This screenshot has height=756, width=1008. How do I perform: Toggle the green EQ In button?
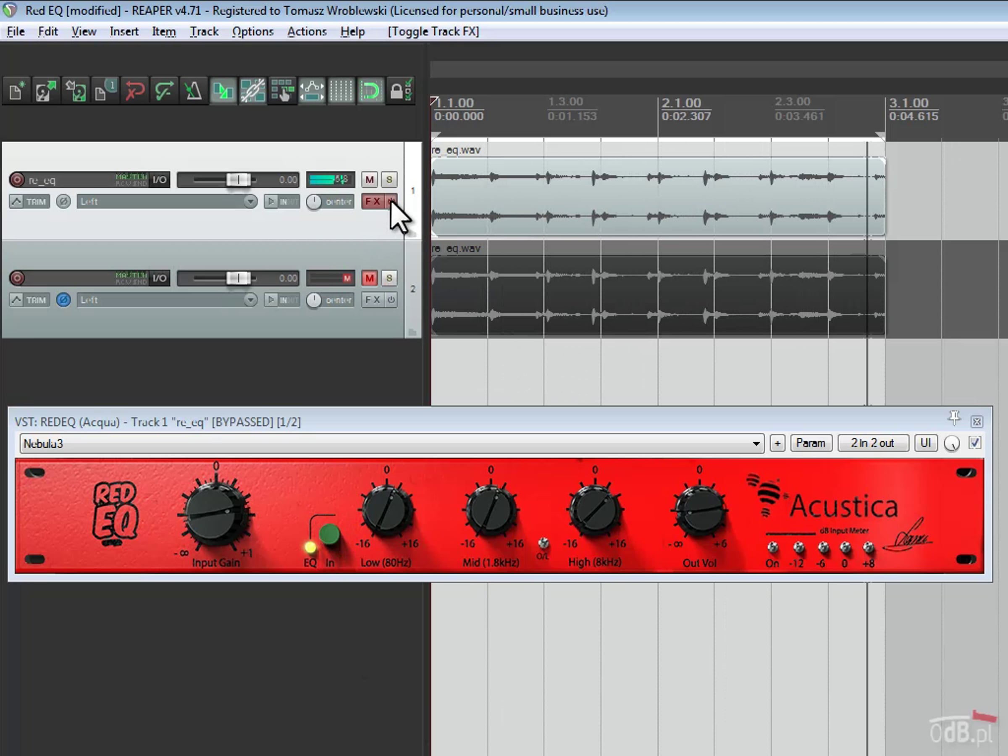coord(329,535)
